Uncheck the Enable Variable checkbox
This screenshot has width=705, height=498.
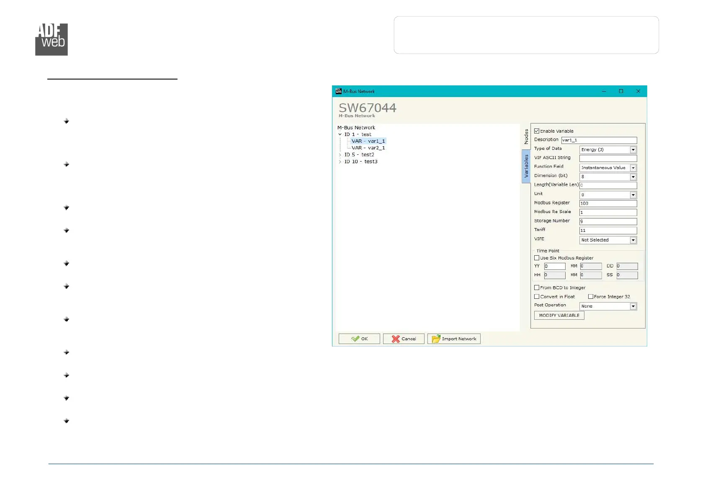537,131
